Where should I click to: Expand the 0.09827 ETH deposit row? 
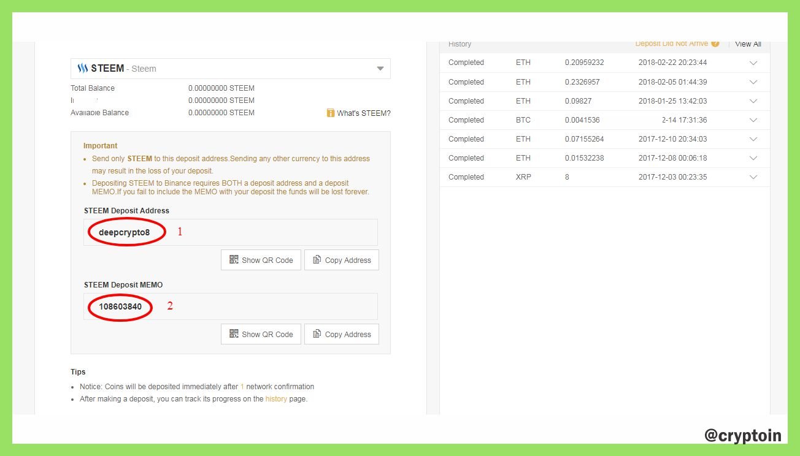pyautogui.click(x=753, y=101)
